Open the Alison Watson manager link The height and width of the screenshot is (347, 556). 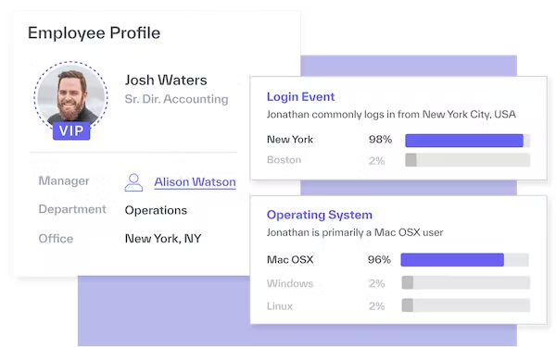click(195, 182)
